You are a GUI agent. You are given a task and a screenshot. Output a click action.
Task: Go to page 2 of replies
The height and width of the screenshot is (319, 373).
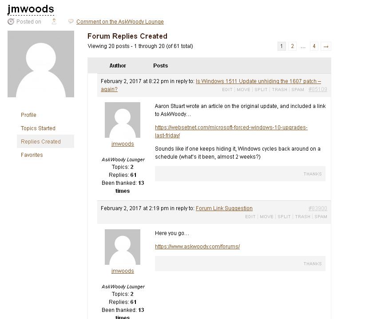292,46
